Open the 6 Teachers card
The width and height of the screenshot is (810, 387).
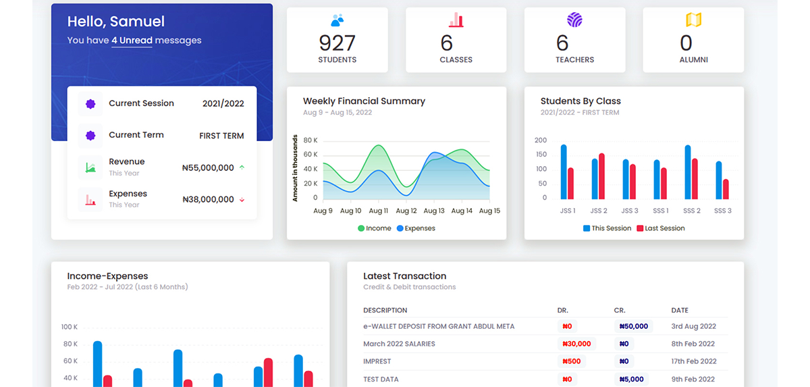(575, 40)
